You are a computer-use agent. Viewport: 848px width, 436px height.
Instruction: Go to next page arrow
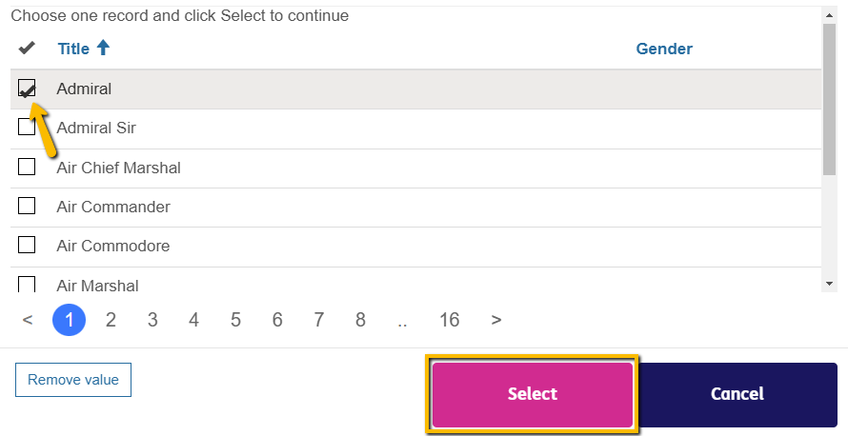click(495, 320)
